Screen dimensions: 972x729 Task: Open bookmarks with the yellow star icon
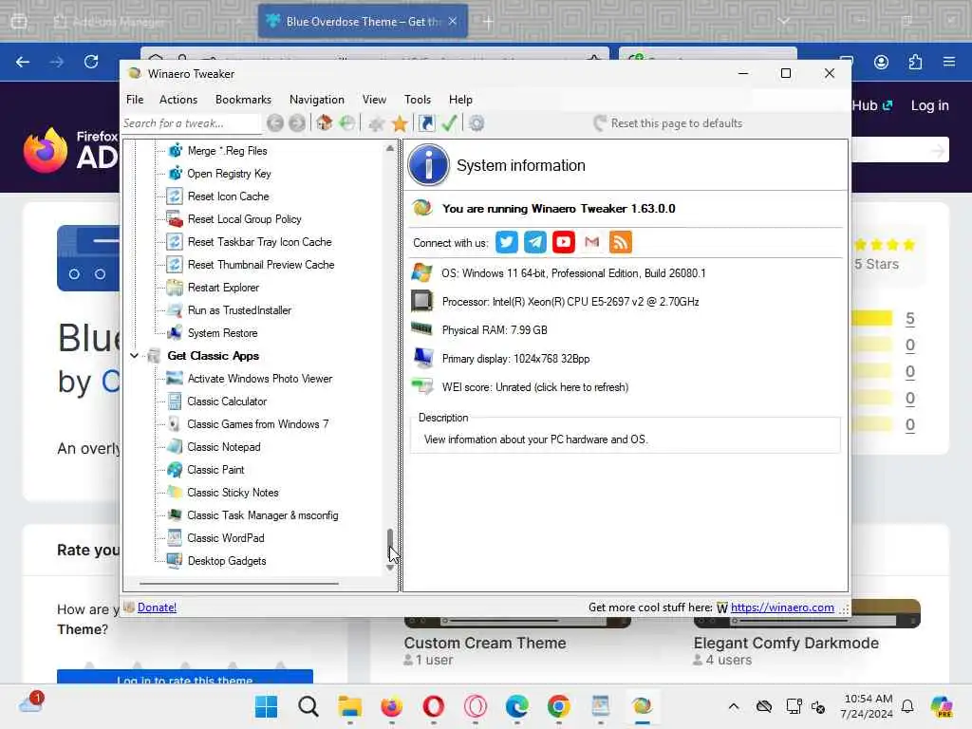(x=400, y=123)
